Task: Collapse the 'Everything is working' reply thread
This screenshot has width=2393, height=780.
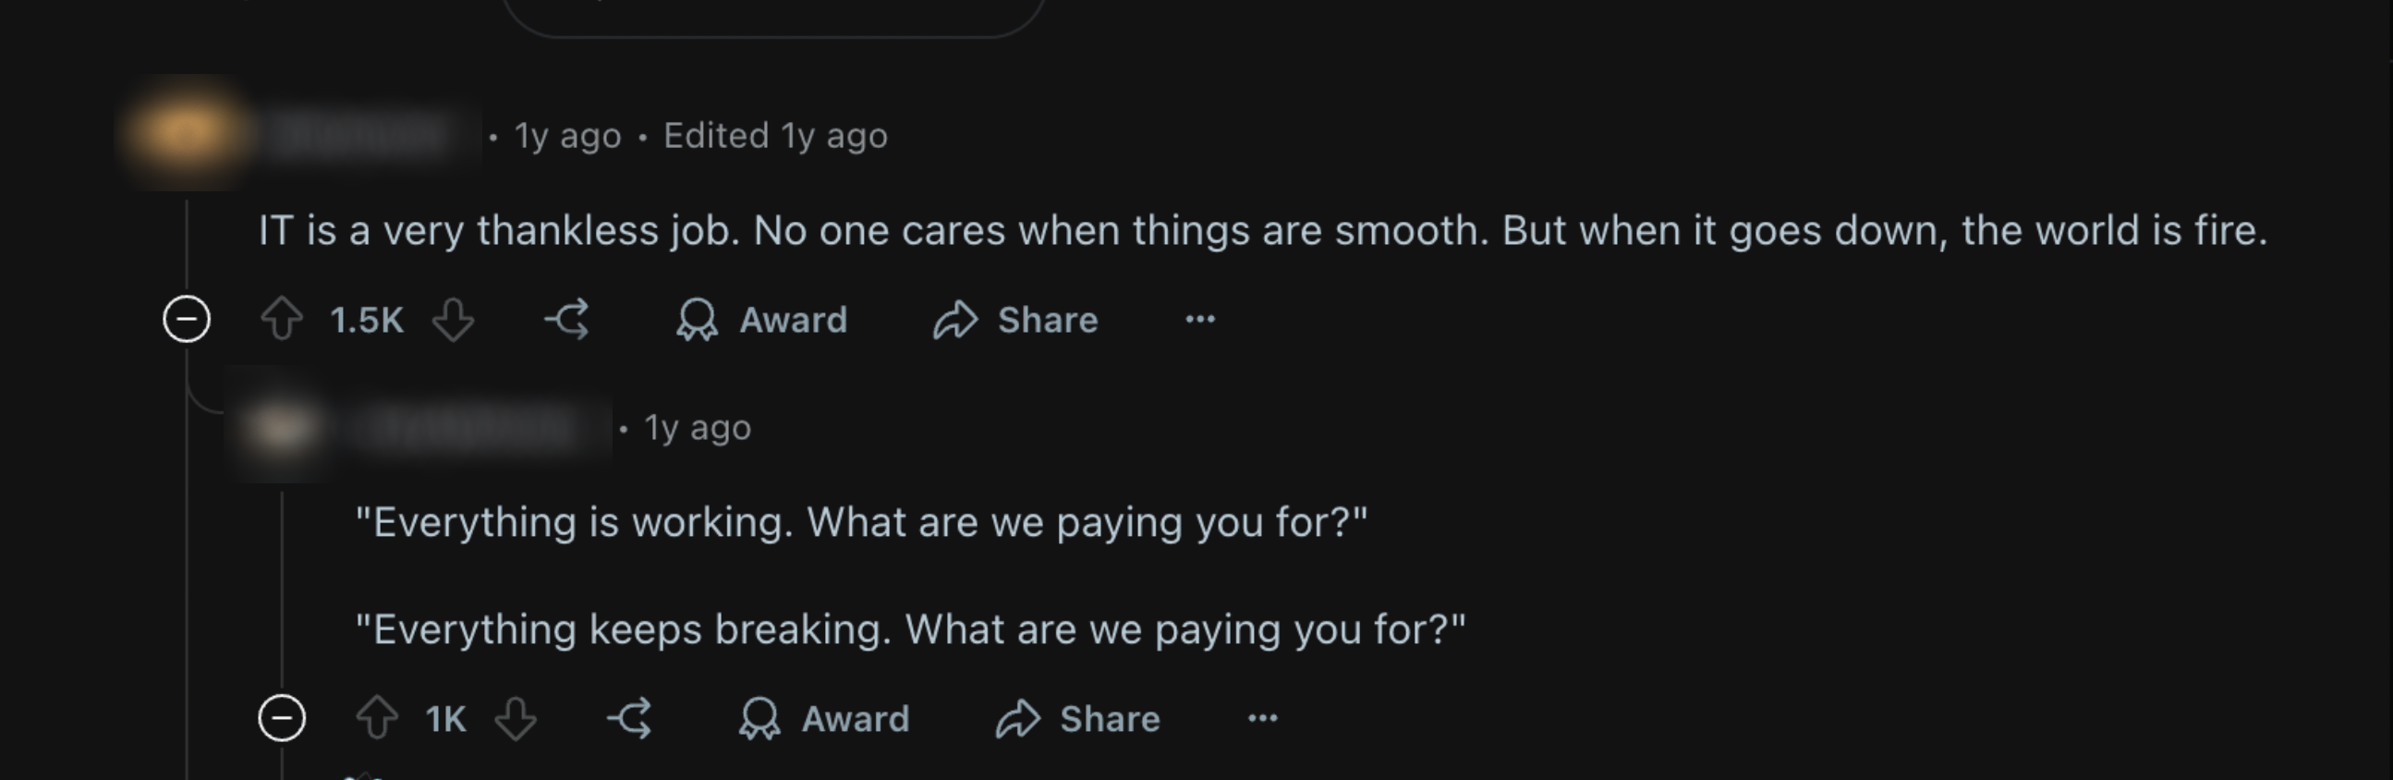Action: click(x=282, y=719)
